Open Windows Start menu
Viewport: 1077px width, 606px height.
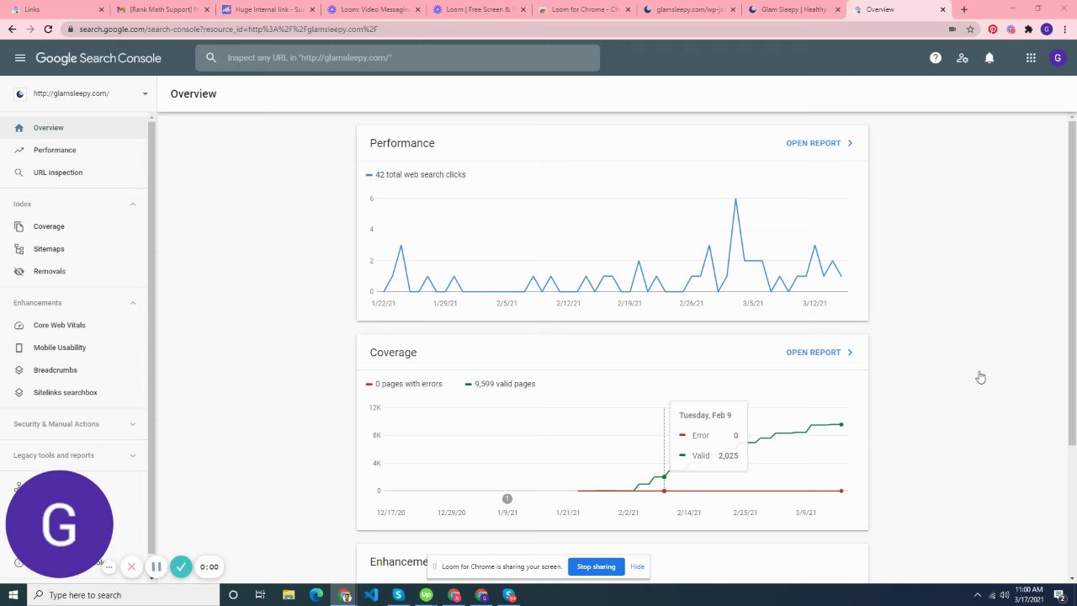pos(13,595)
